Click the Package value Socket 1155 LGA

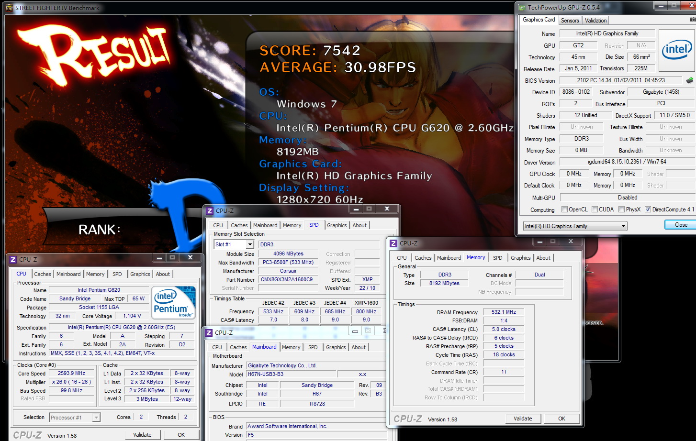point(99,307)
